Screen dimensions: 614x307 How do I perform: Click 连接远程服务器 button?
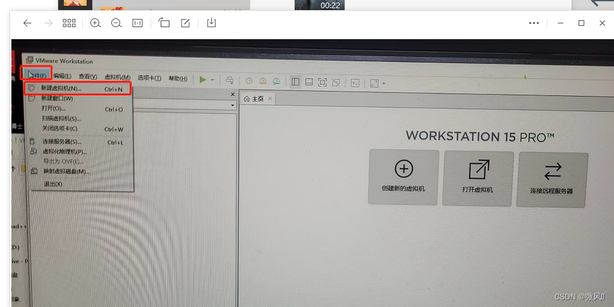(x=552, y=180)
